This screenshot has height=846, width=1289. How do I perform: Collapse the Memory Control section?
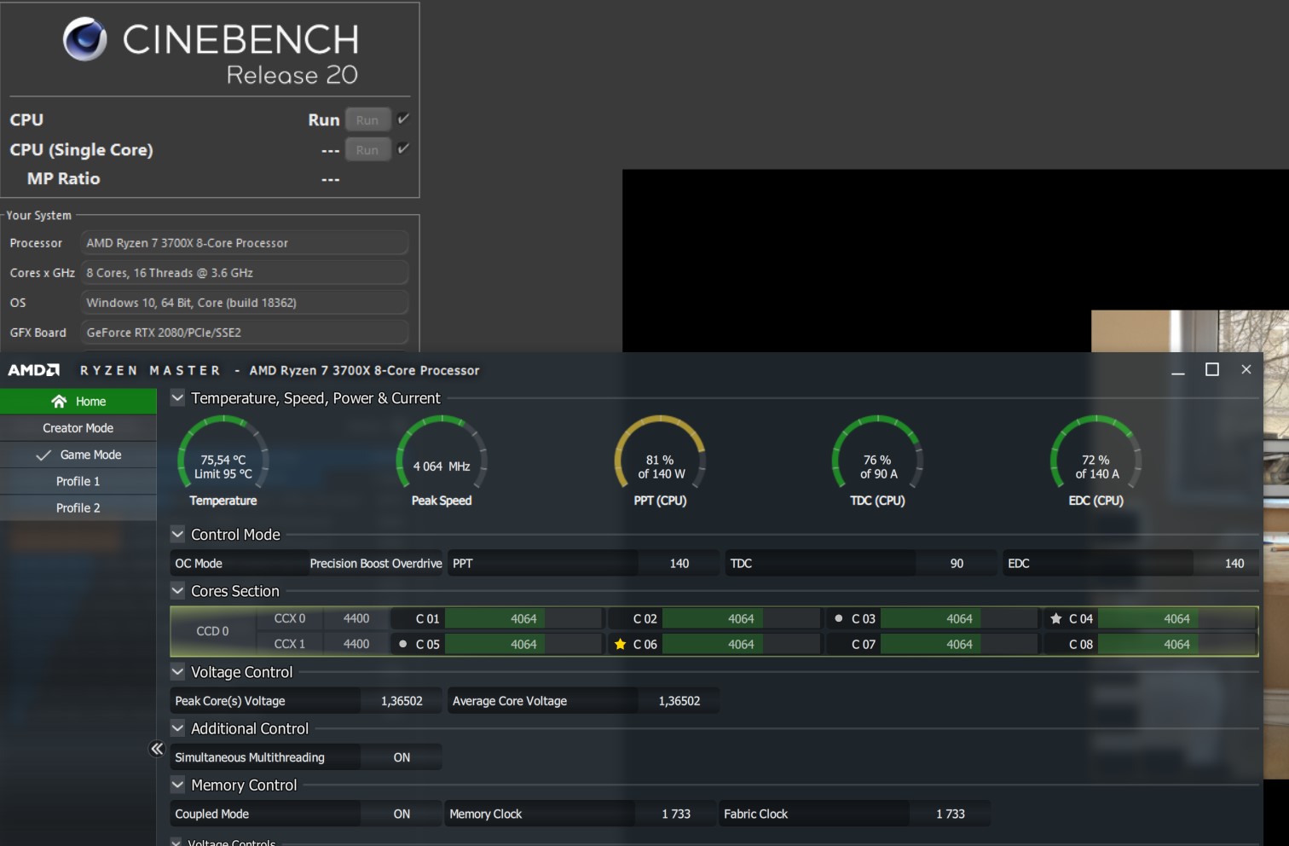tap(177, 784)
